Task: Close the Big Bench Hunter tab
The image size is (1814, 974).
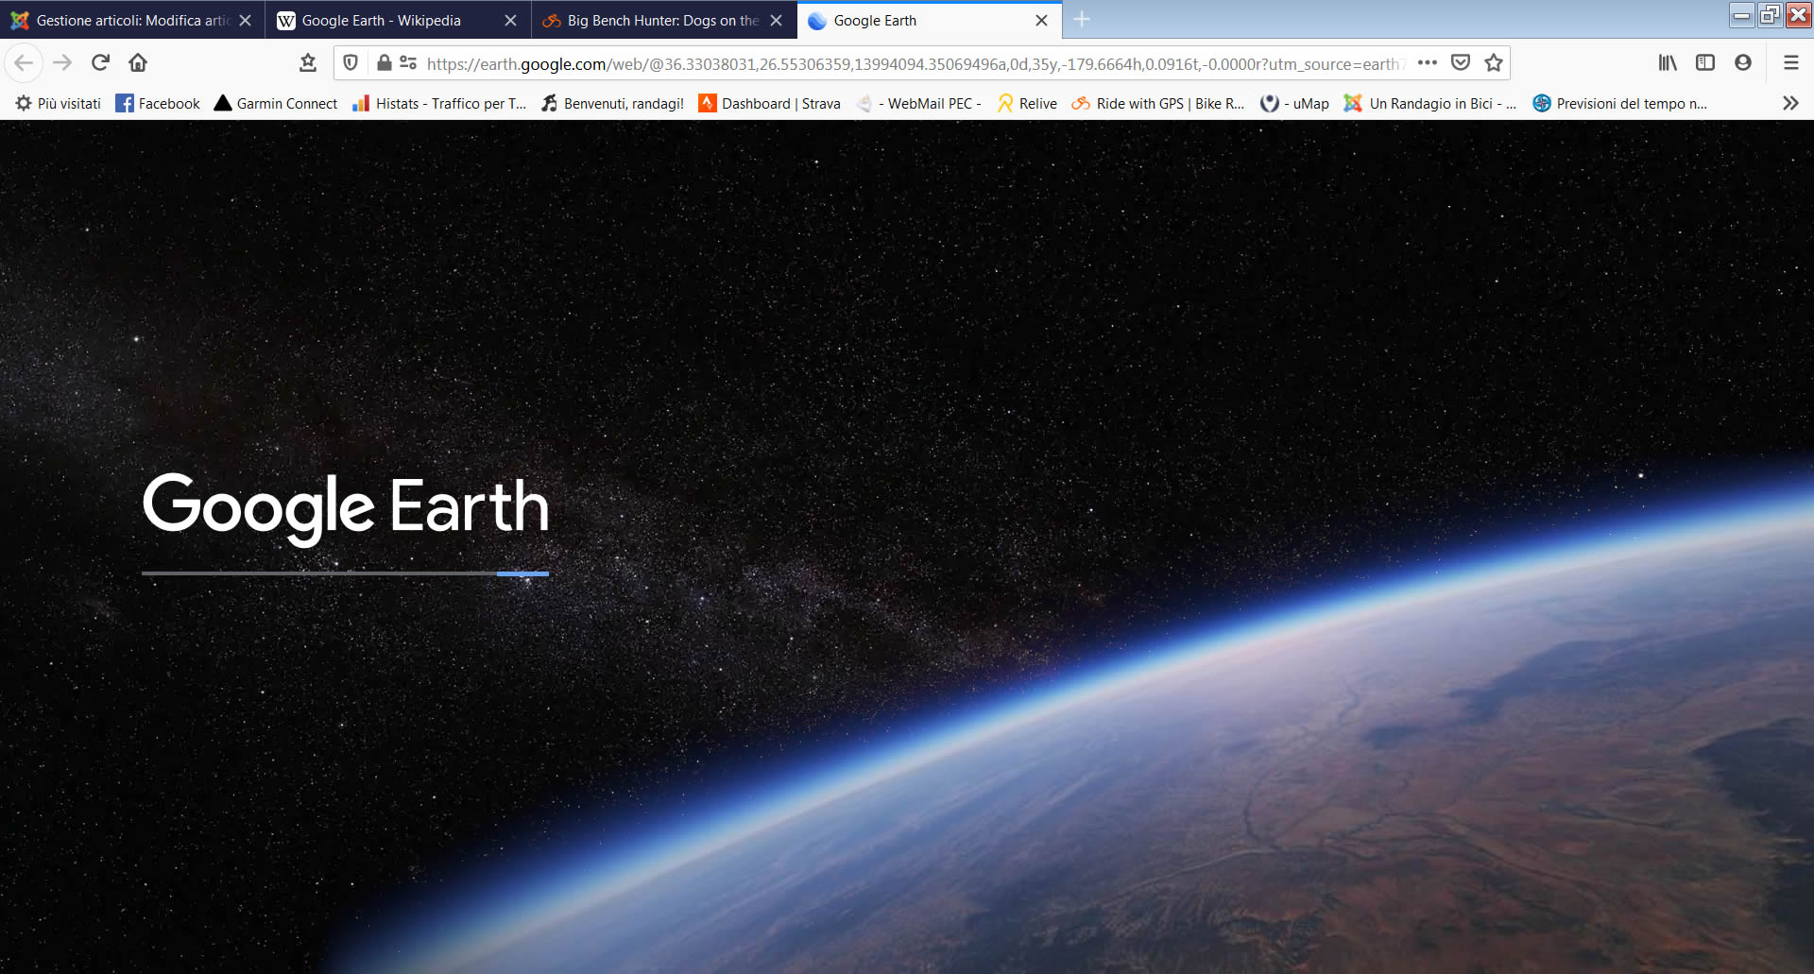Action: pos(776,20)
